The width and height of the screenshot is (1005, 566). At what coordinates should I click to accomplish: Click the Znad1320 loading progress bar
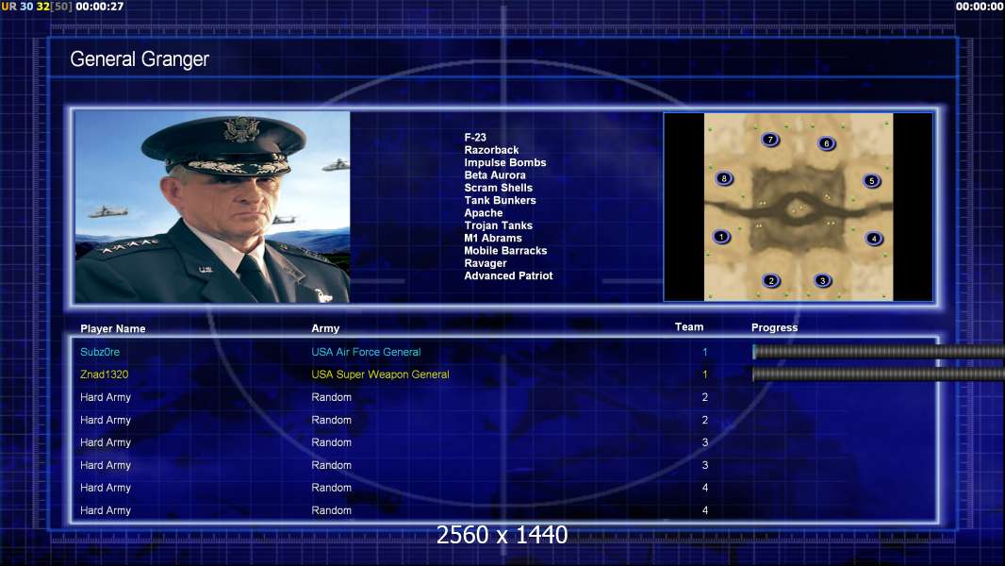click(878, 375)
